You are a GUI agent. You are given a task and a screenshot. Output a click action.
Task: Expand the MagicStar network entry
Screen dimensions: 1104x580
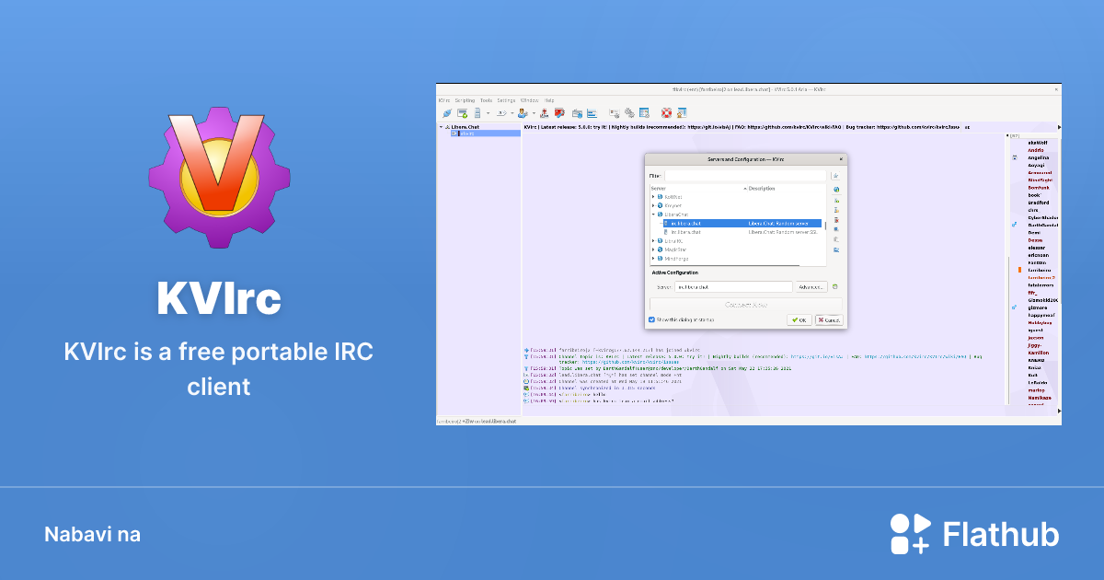click(653, 249)
